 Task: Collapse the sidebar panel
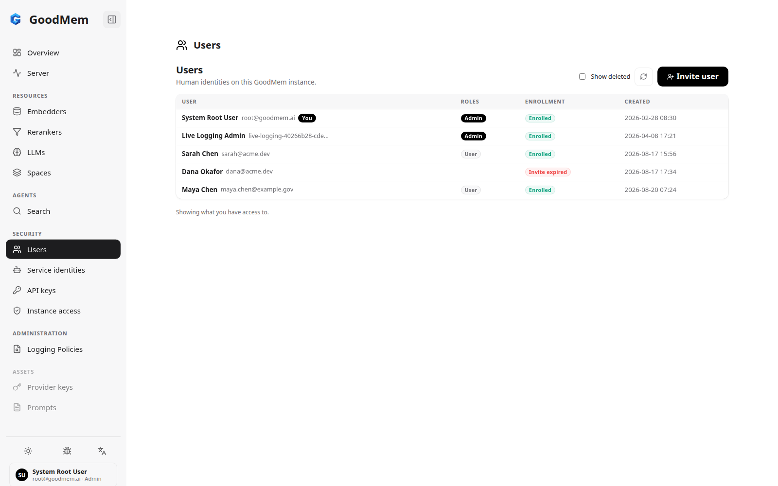click(x=112, y=19)
